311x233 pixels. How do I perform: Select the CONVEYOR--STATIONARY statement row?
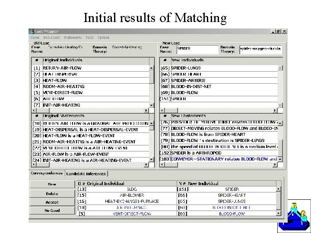point(219,159)
